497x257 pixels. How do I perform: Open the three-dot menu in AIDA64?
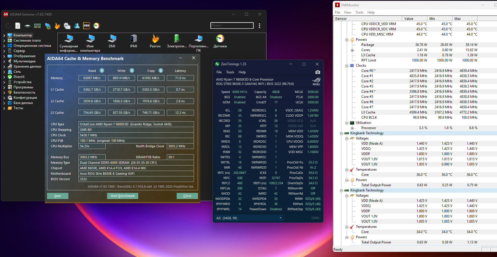click(259, 26)
